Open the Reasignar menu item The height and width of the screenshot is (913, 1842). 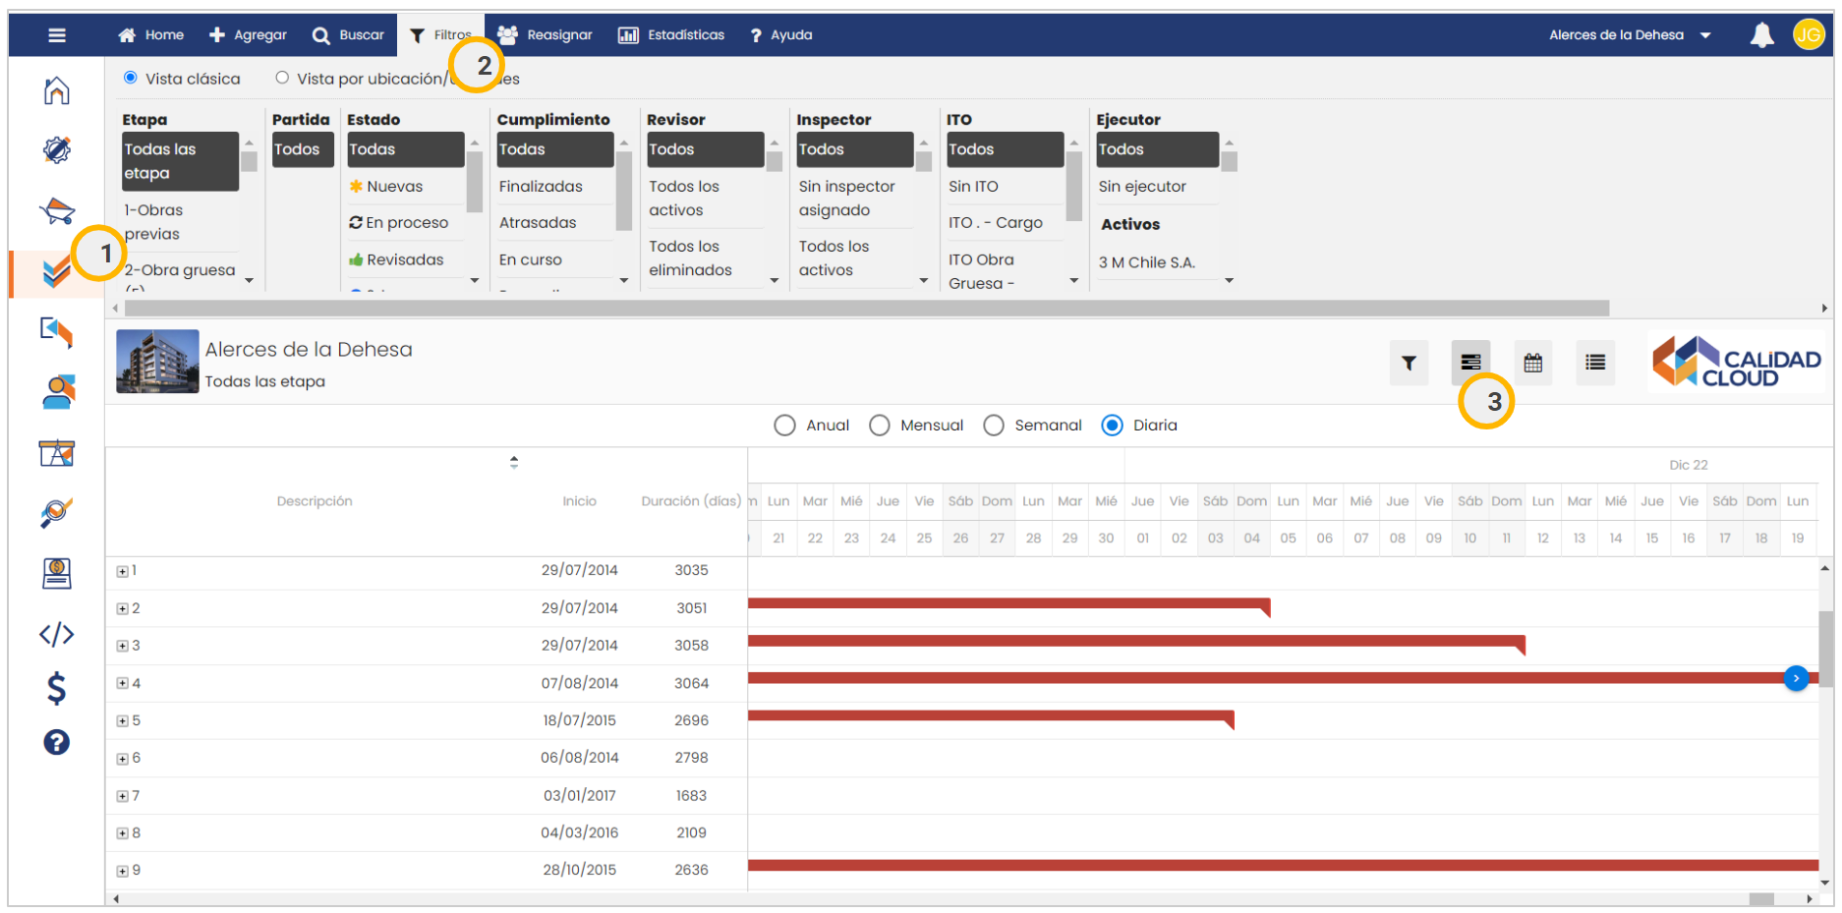[545, 35]
